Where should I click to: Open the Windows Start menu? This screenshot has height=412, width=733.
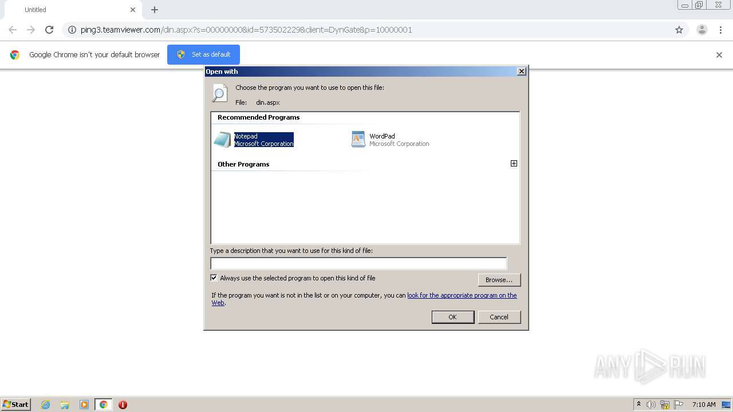(16, 404)
